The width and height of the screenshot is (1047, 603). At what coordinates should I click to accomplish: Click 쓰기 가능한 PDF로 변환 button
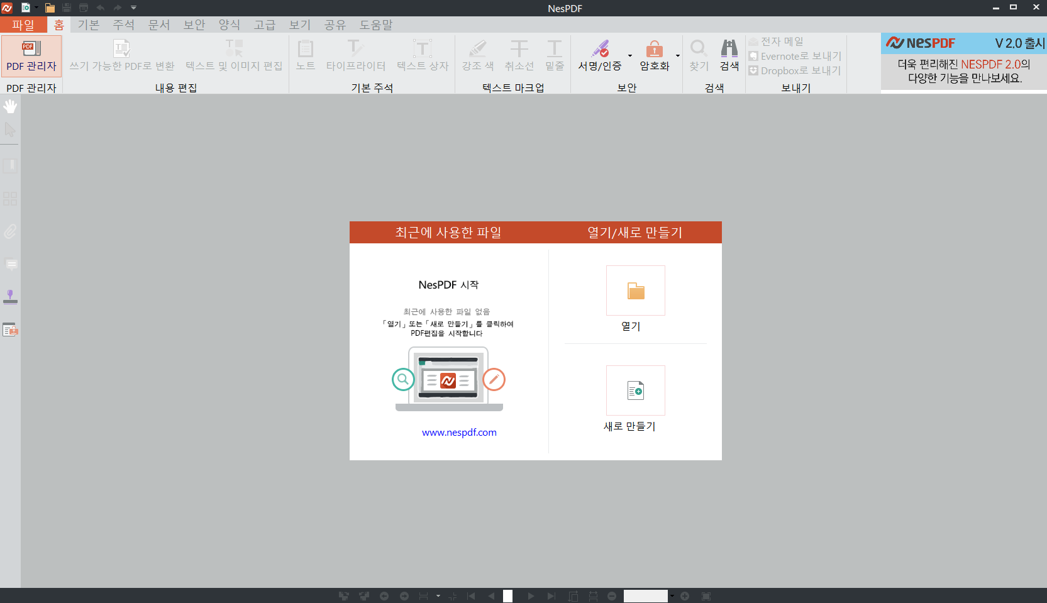122,56
